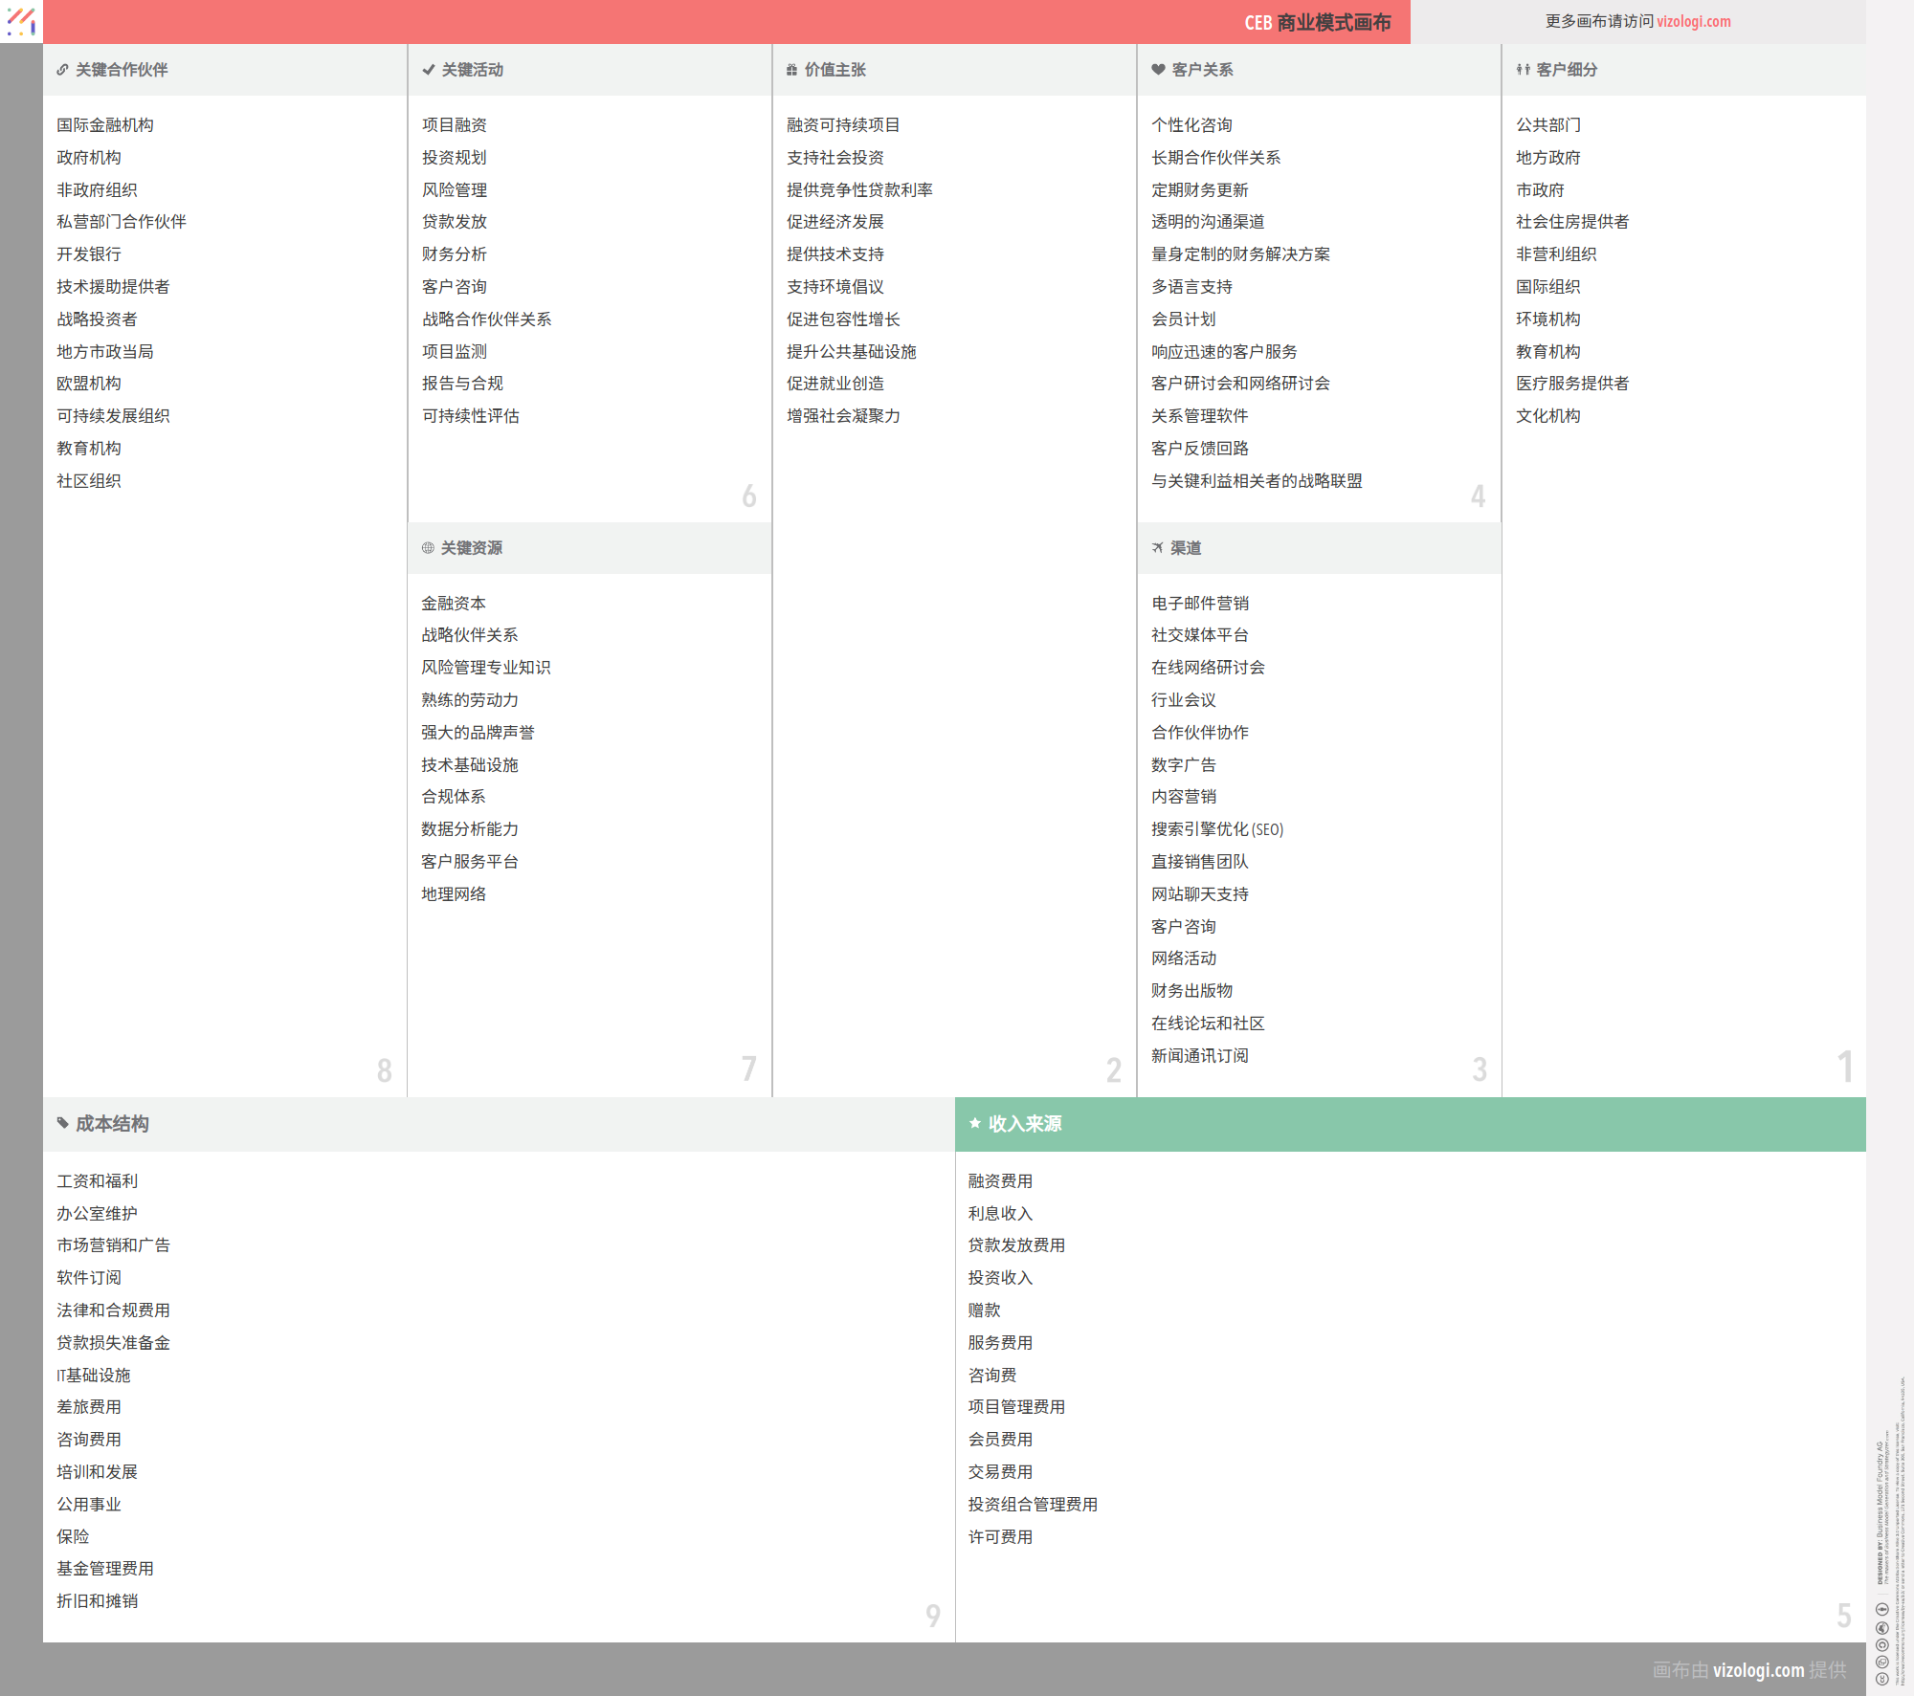Viewport: 1914px width, 1696px height.
Task: Select 项目融资 under key activities
Action: coord(454,125)
